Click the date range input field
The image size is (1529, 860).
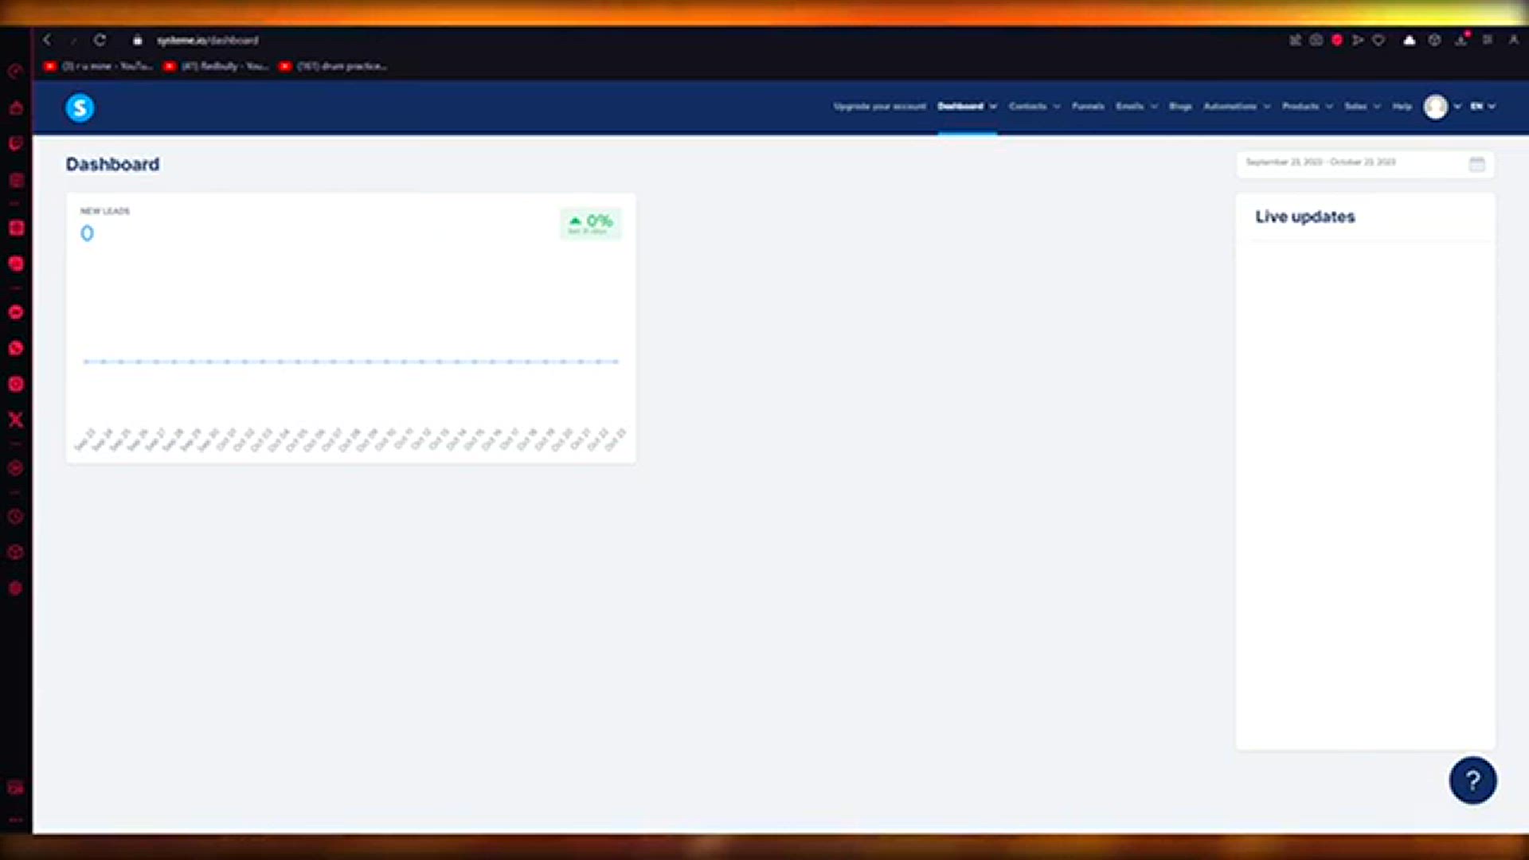coord(1365,163)
